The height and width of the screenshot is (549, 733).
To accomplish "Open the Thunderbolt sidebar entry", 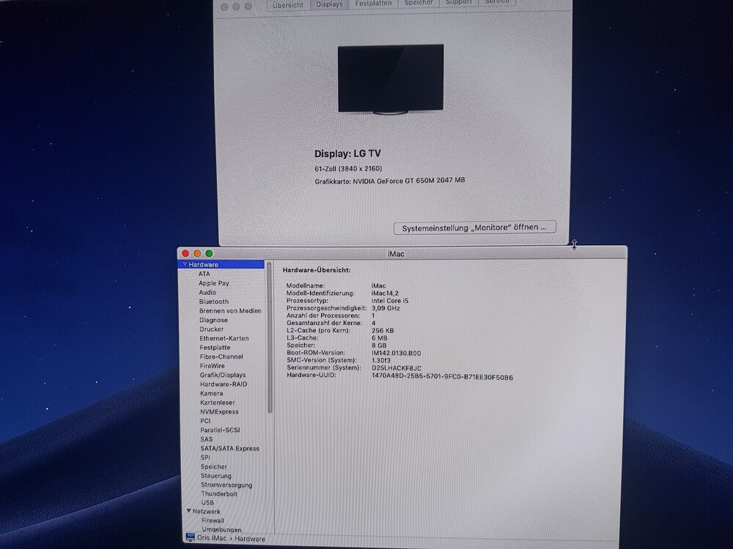I will (219, 494).
